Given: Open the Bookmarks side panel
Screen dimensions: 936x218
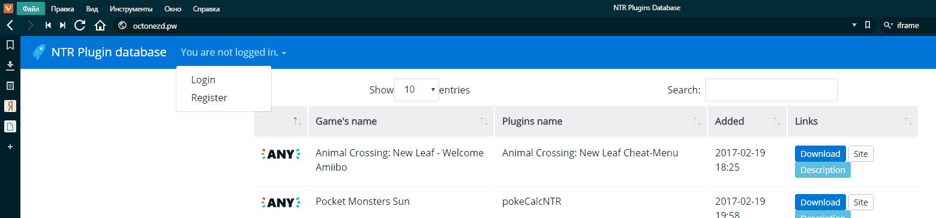Looking at the screenshot, I should (x=10, y=45).
